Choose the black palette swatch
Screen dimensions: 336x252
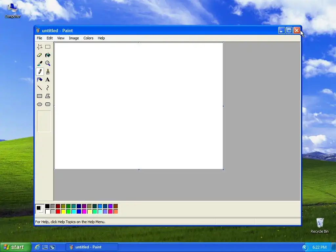(x=47, y=206)
